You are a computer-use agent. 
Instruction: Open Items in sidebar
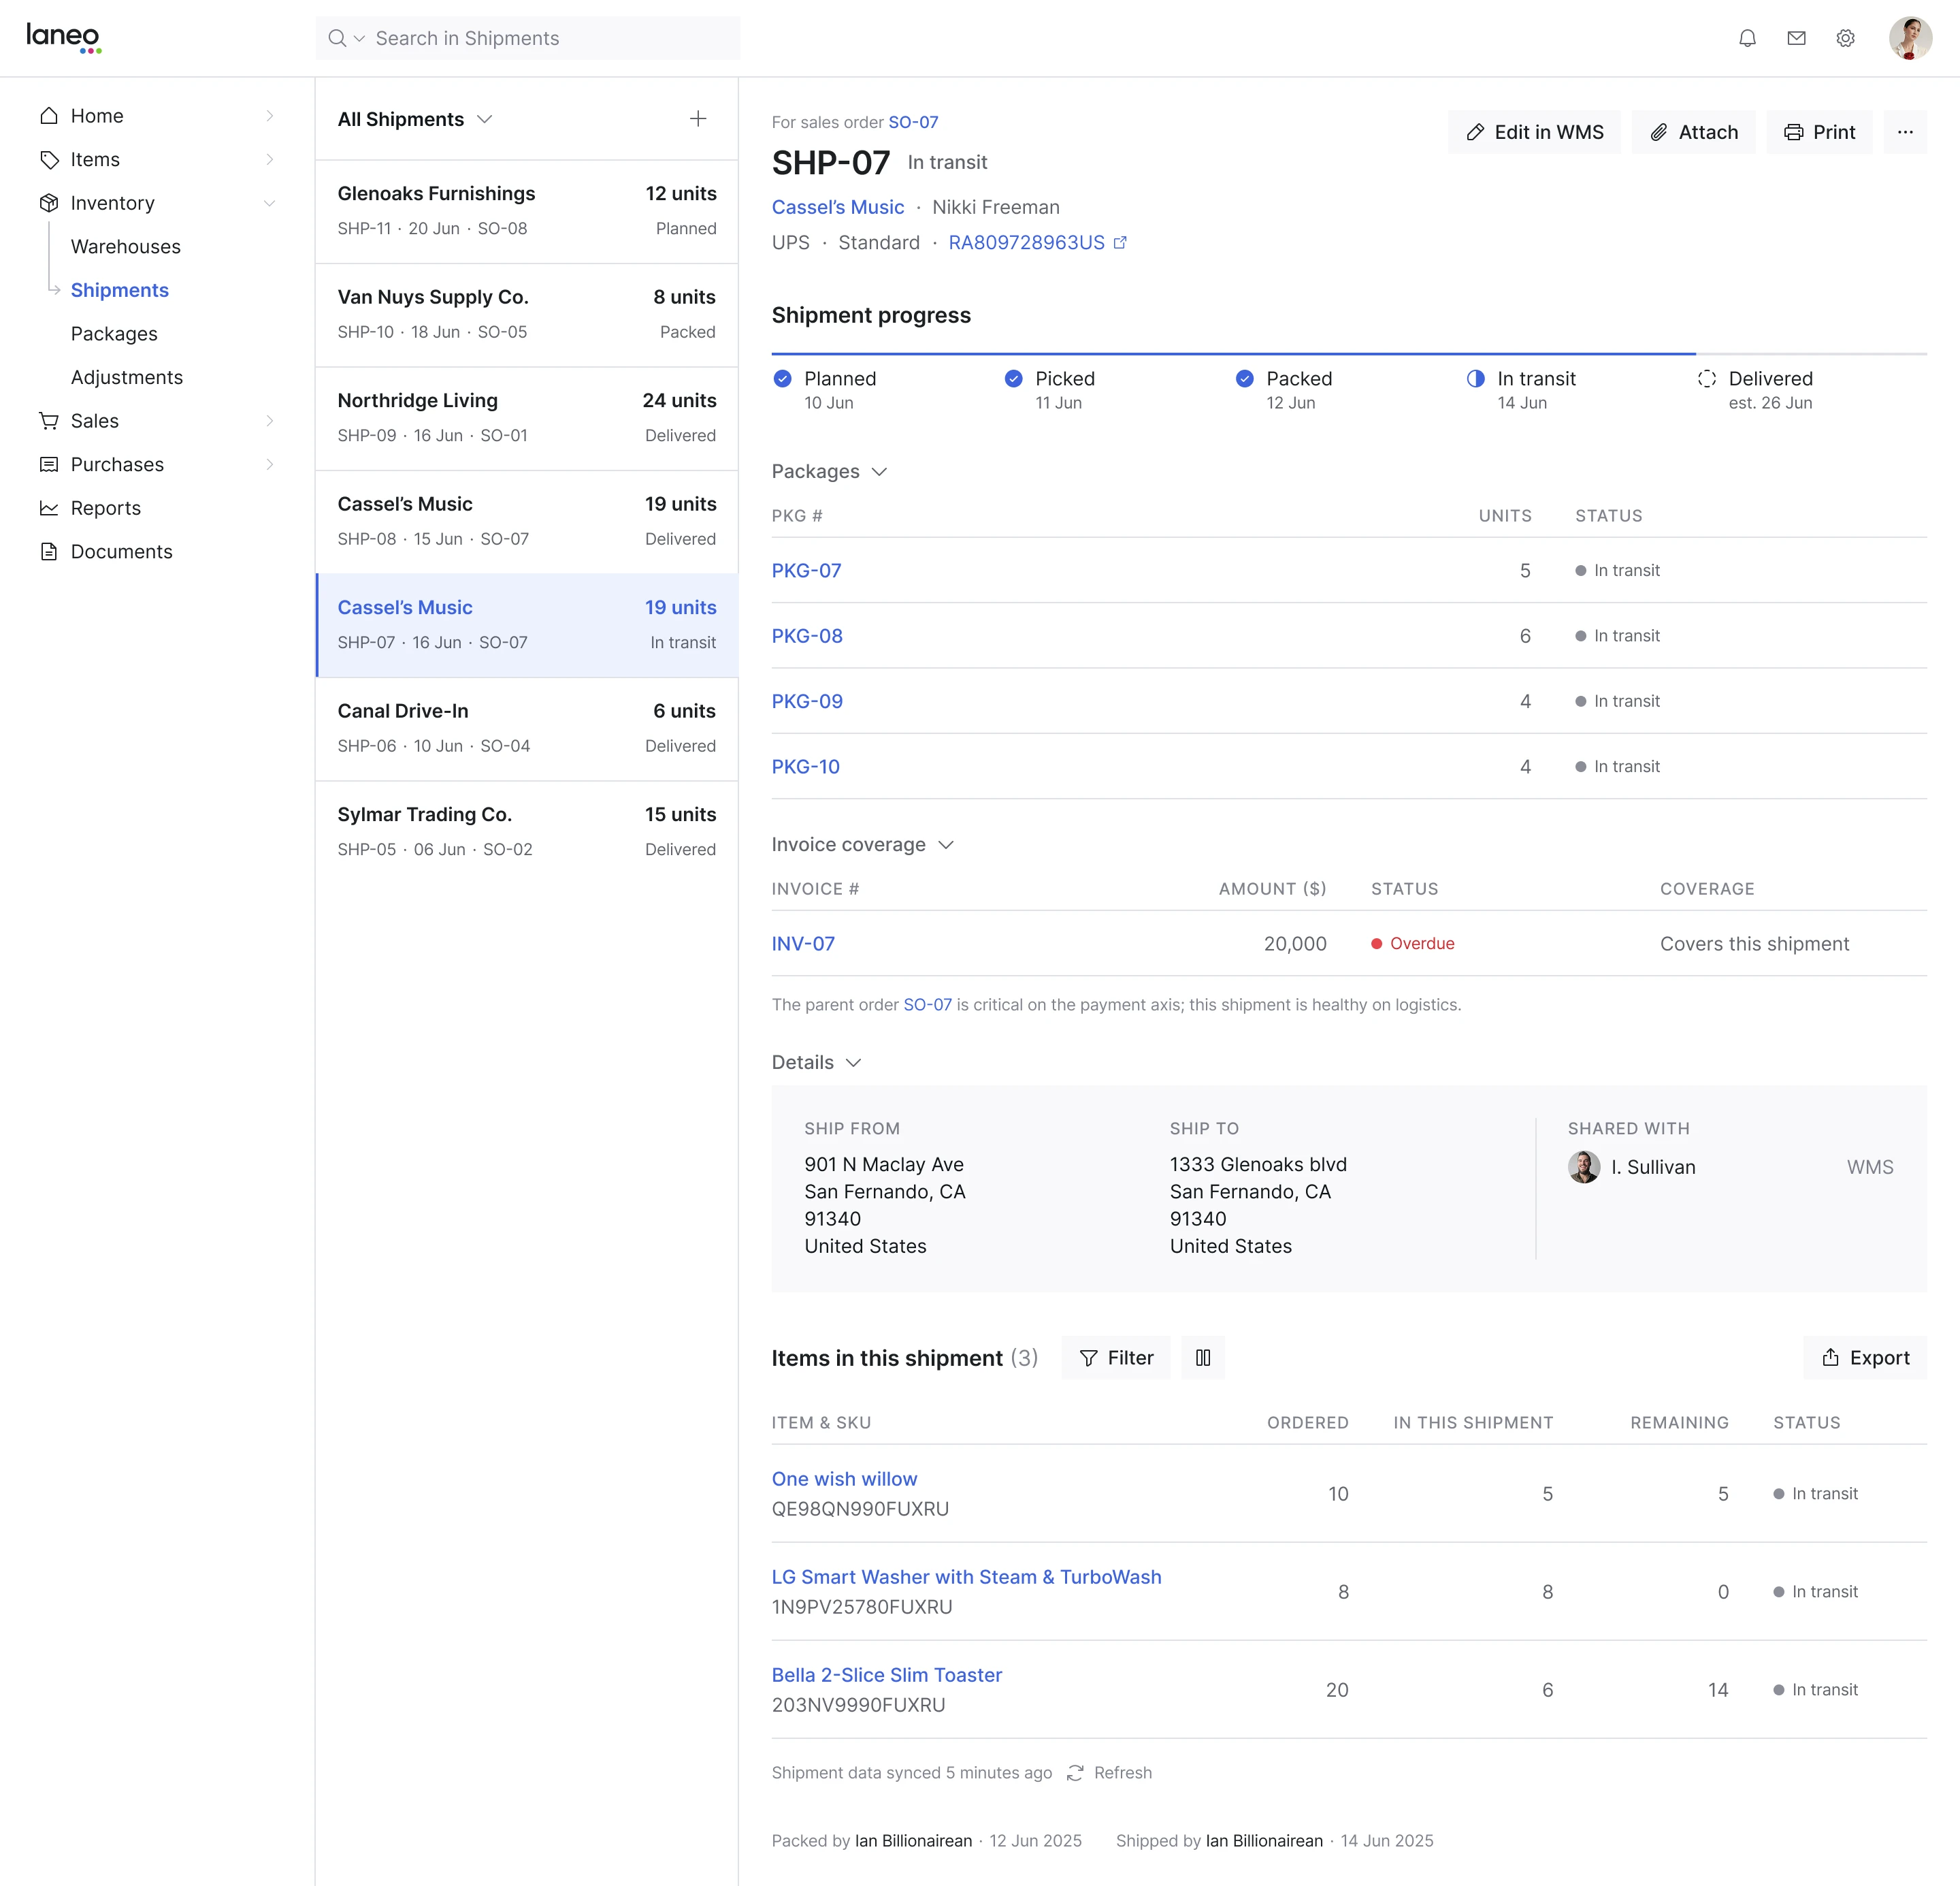pos(95,159)
